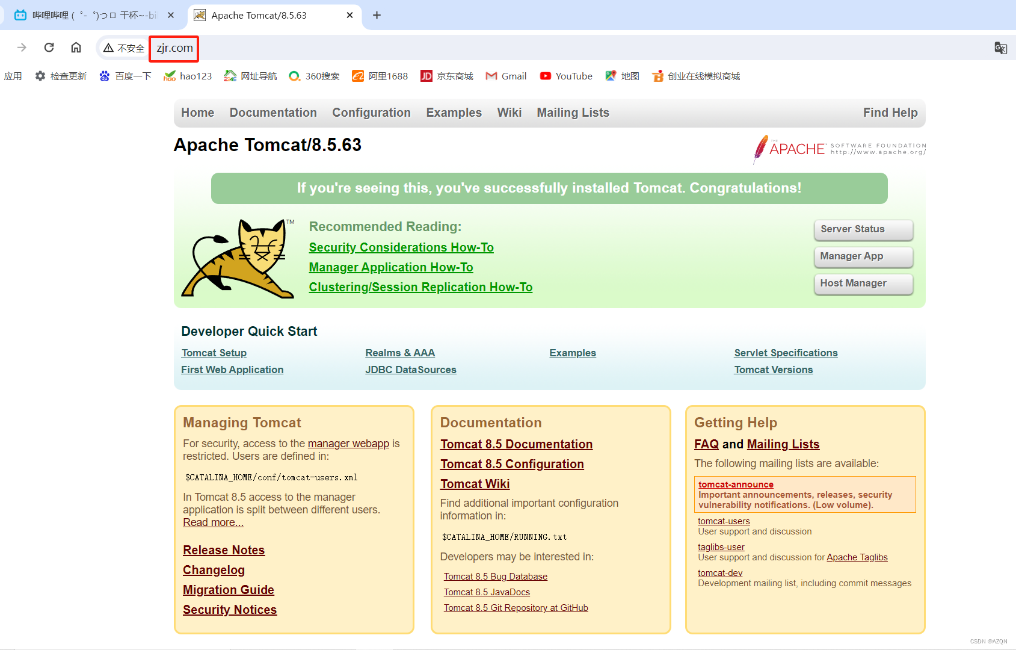Open the 创业在线模拟商城 bookmark
This screenshot has width=1016, height=650.
(x=696, y=76)
